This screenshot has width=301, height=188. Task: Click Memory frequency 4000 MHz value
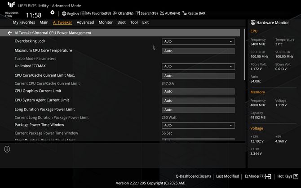(x=258, y=105)
